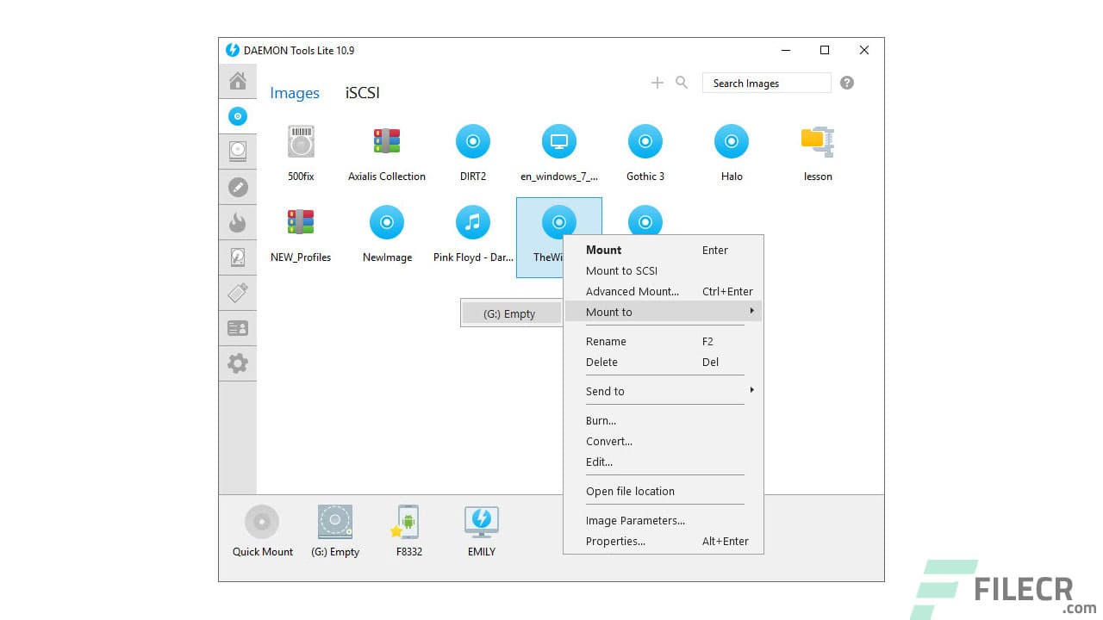
Task: Switch to the iSCSI tab
Action: (361, 93)
